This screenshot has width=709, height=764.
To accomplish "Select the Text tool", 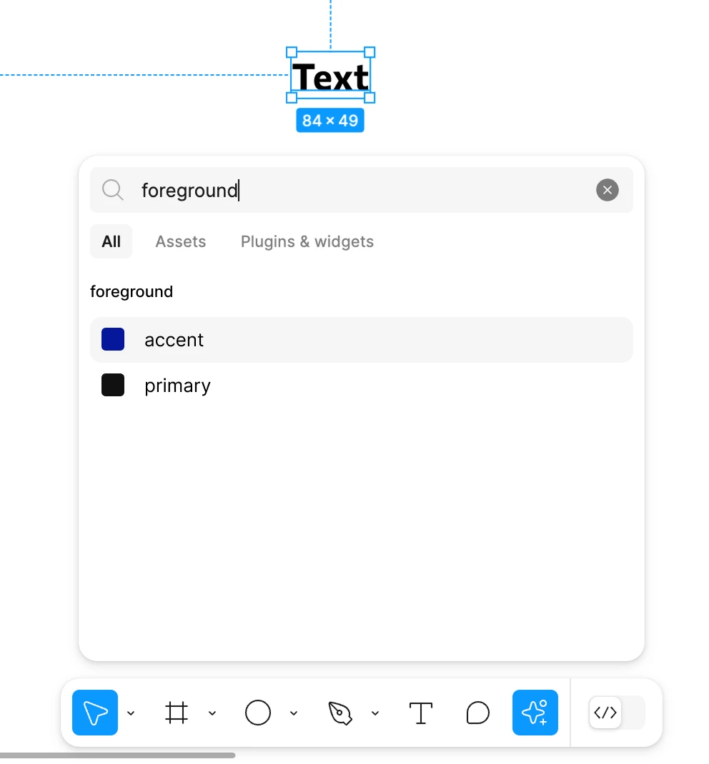I will point(420,713).
